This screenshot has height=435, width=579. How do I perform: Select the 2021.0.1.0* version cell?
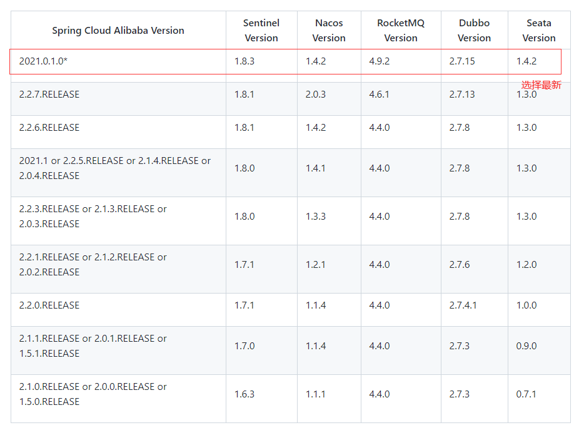tap(43, 61)
